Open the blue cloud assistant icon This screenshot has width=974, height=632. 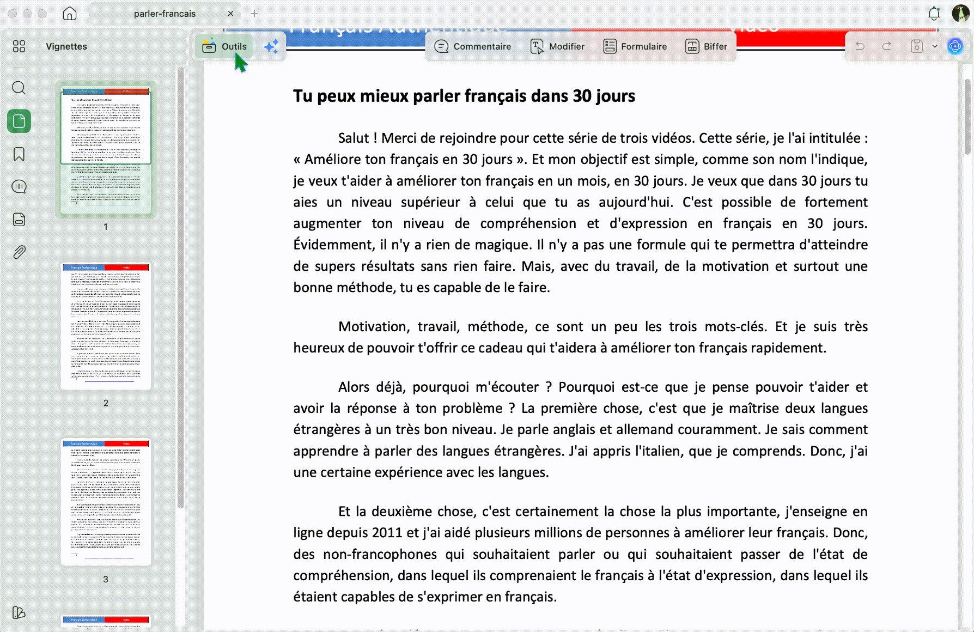[x=955, y=46]
